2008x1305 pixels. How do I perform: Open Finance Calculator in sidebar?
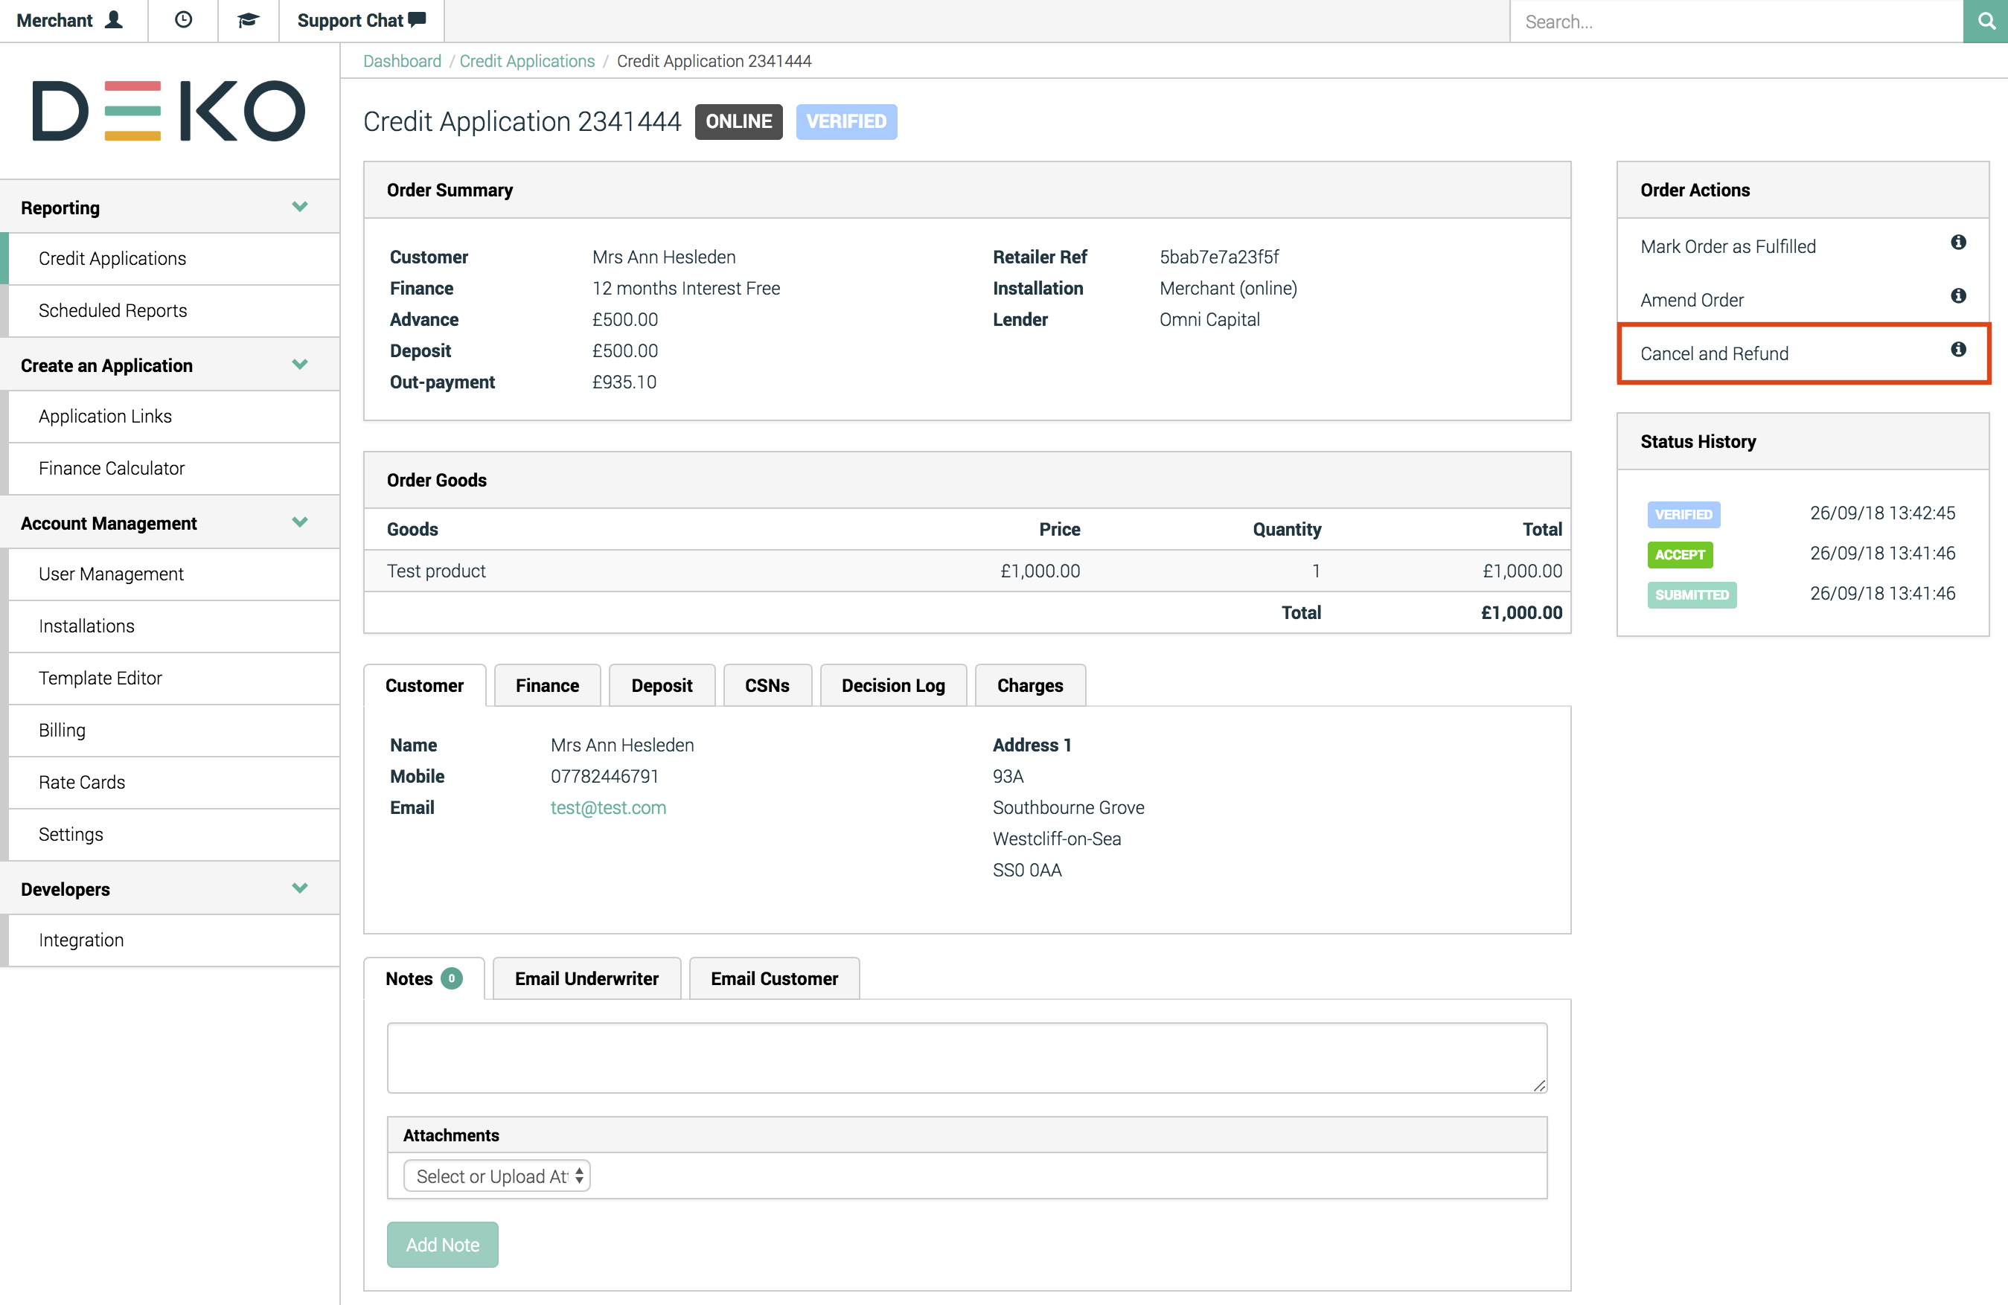[x=112, y=468]
